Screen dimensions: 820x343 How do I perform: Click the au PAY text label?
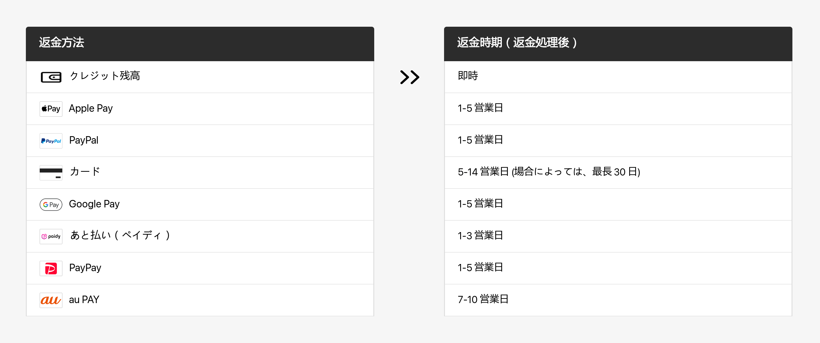[84, 300]
